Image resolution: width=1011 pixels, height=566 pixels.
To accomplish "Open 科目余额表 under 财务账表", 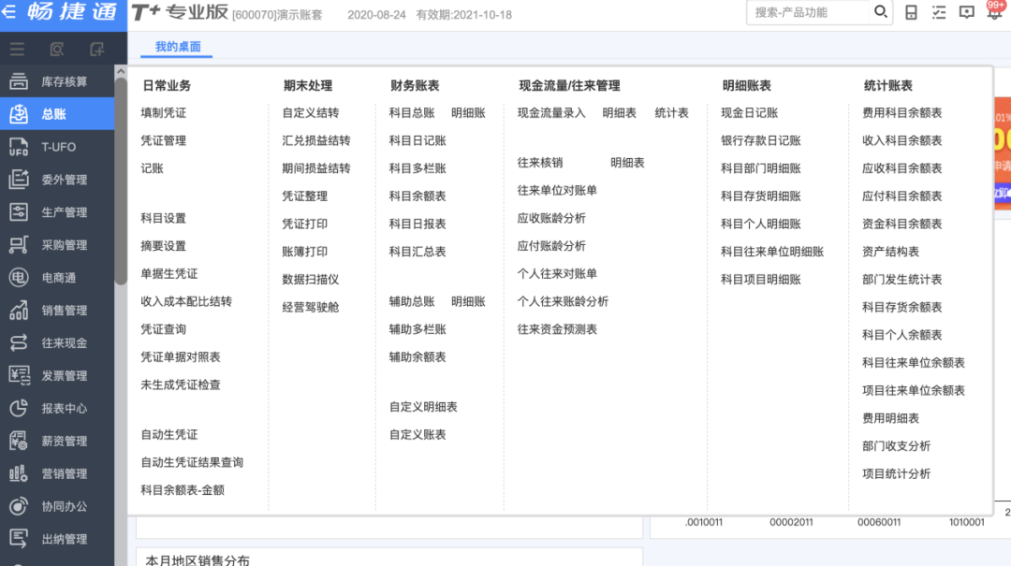I will coord(418,196).
